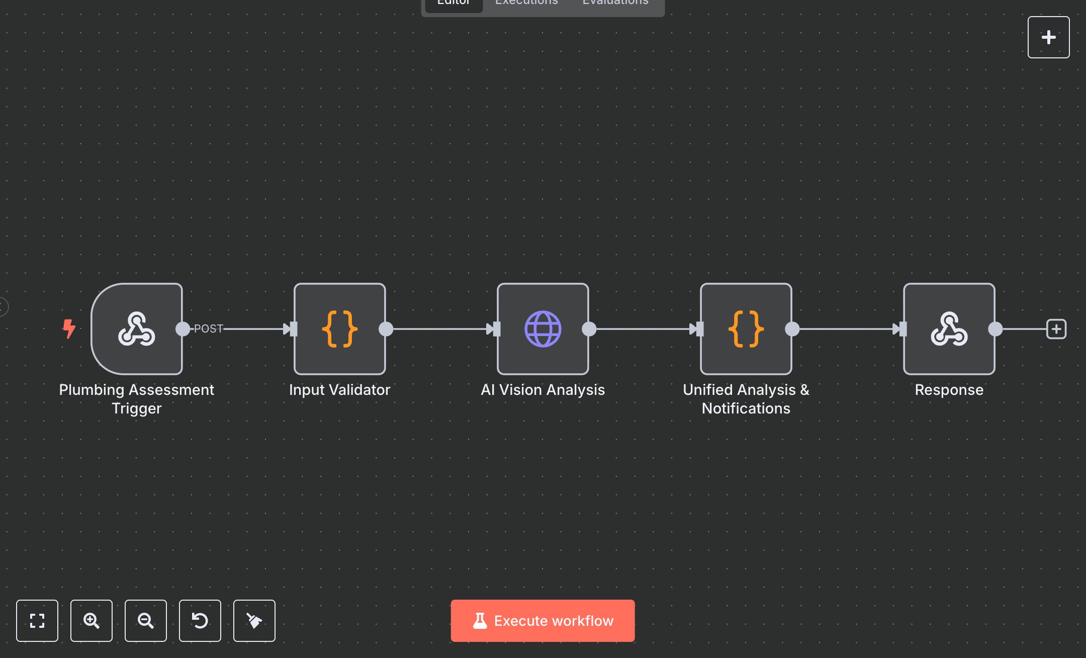The image size is (1086, 658).
Task: Open the Input Validator code node
Action: tap(339, 329)
